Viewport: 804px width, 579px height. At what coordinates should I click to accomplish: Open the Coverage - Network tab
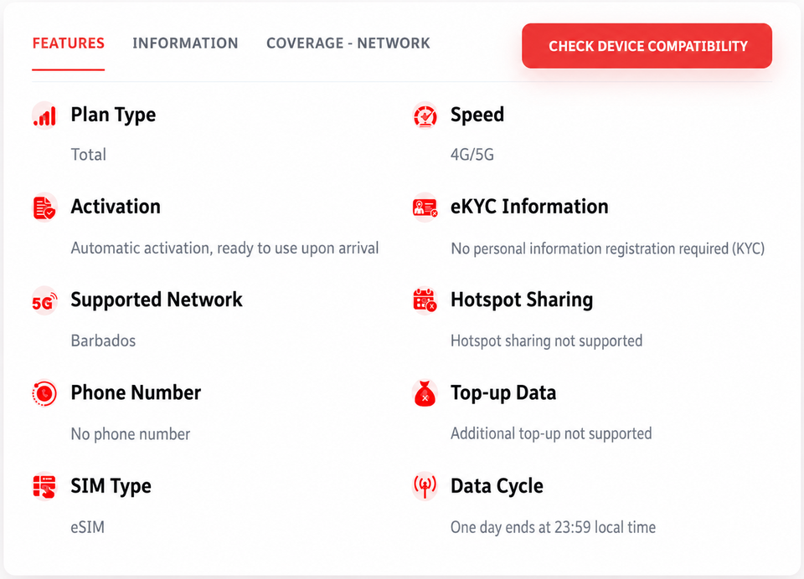[348, 44]
